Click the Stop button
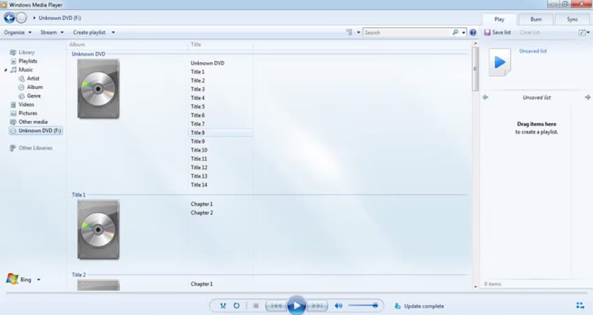The image size is (593, 315). coord(256,305)
